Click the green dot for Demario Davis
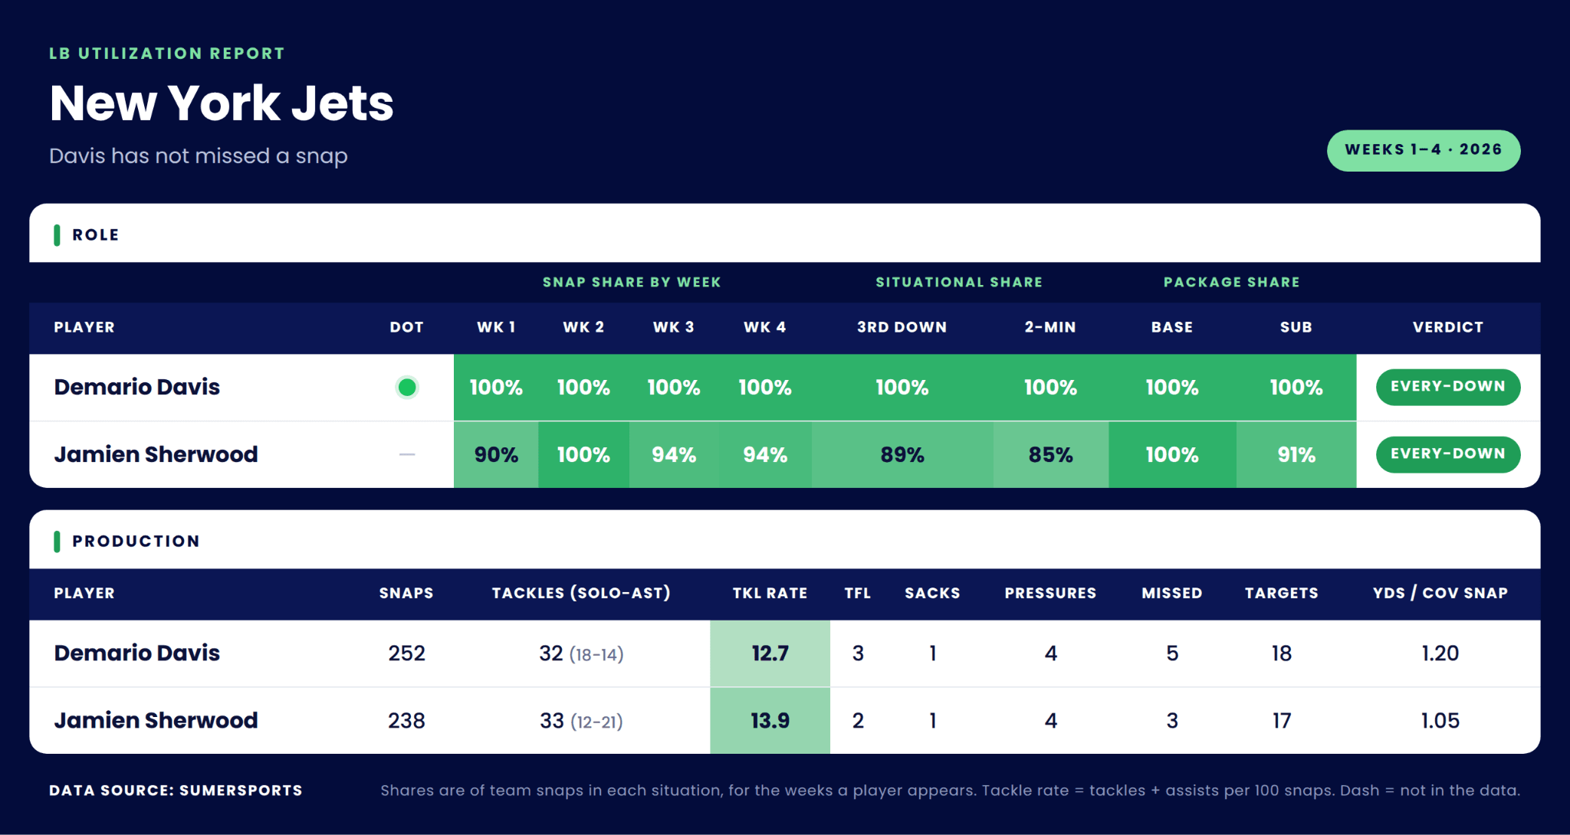Image resolution: width=1570 pixels, height=835 pixels. click(407, 388)
